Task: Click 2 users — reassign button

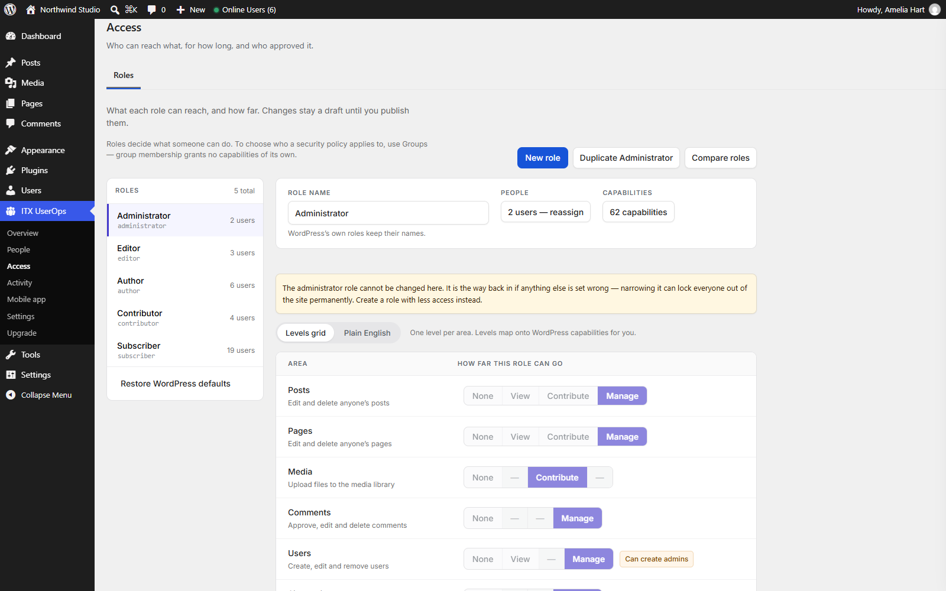Action: (x=545, y=212)
